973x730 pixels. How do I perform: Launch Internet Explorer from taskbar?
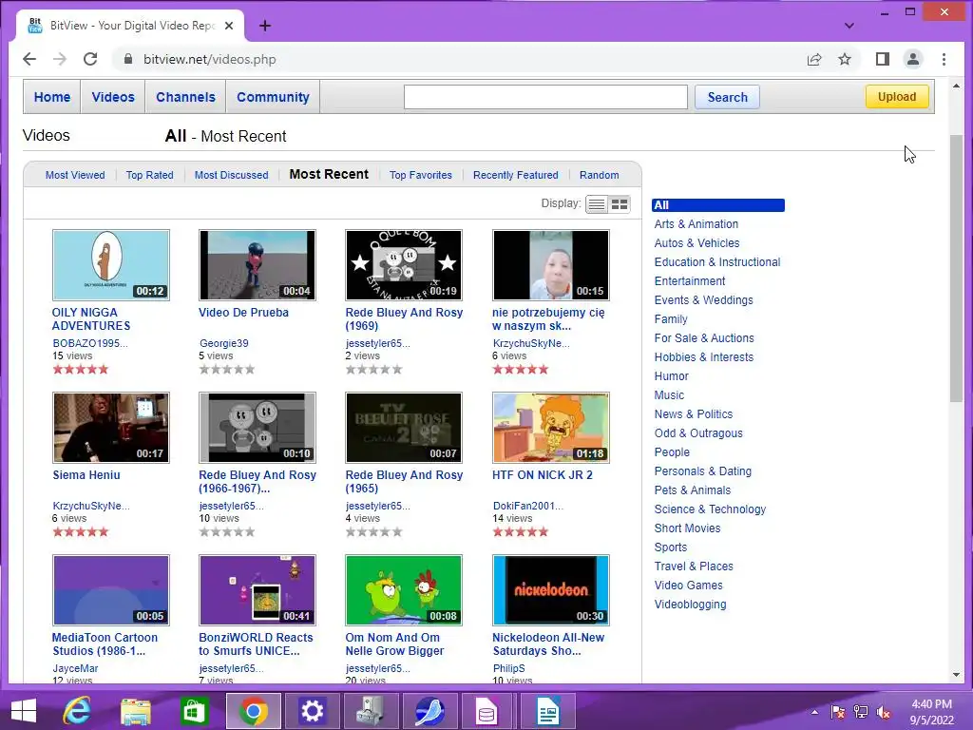77,711
